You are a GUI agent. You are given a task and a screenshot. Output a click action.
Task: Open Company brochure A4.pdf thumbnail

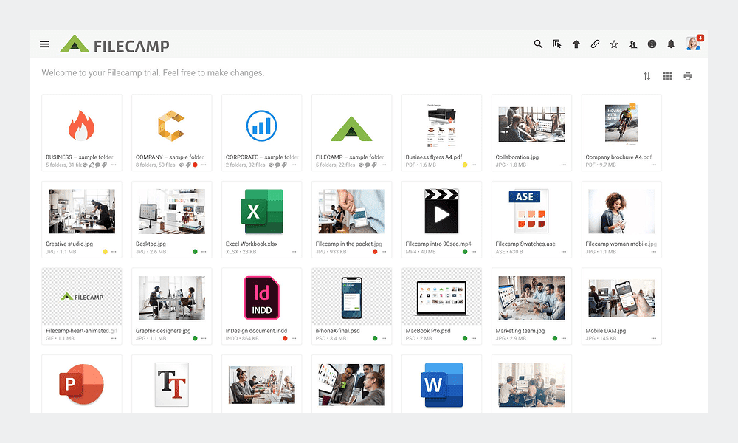coord(621,124)
